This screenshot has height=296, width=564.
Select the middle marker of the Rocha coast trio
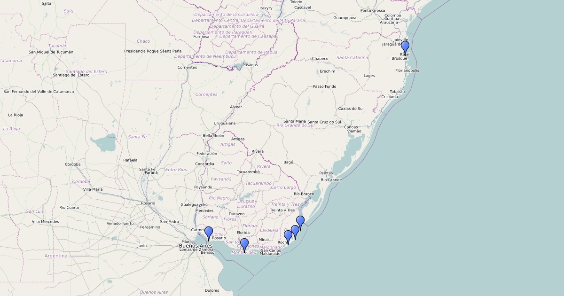(x=295, y=232)
